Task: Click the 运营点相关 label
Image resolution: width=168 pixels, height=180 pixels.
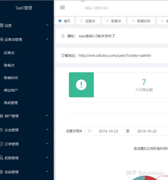Action: coord(74,131)
